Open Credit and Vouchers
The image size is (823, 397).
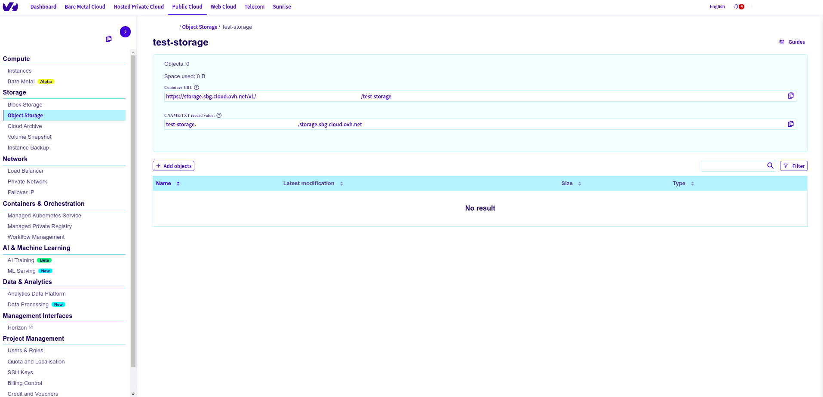coord(33,394)
